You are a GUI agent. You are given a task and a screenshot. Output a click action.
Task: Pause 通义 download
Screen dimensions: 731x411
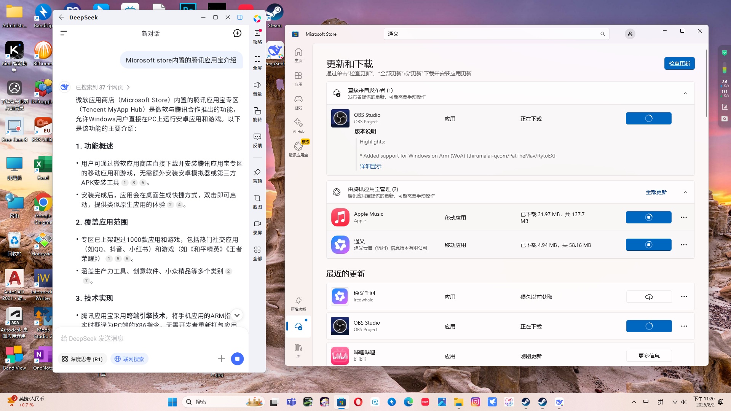coord(648,245)
